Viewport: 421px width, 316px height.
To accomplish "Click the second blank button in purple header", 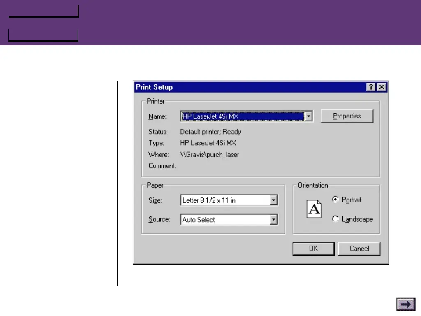I will 43,35.
